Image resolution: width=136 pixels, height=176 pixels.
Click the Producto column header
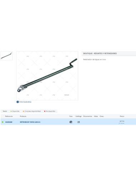tap(23, 116)
